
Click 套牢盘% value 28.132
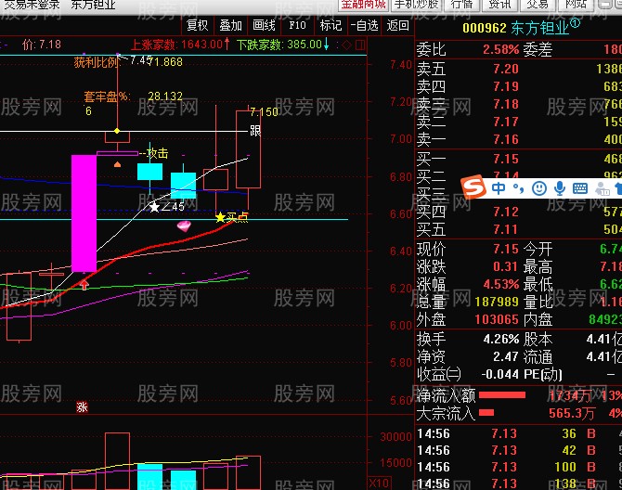[165, 97]
